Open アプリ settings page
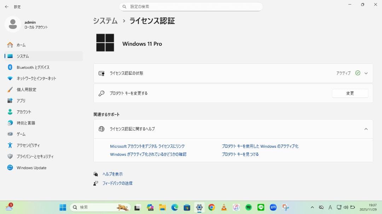This screenshot has width=382, height=214. click(x=44, y=100)
